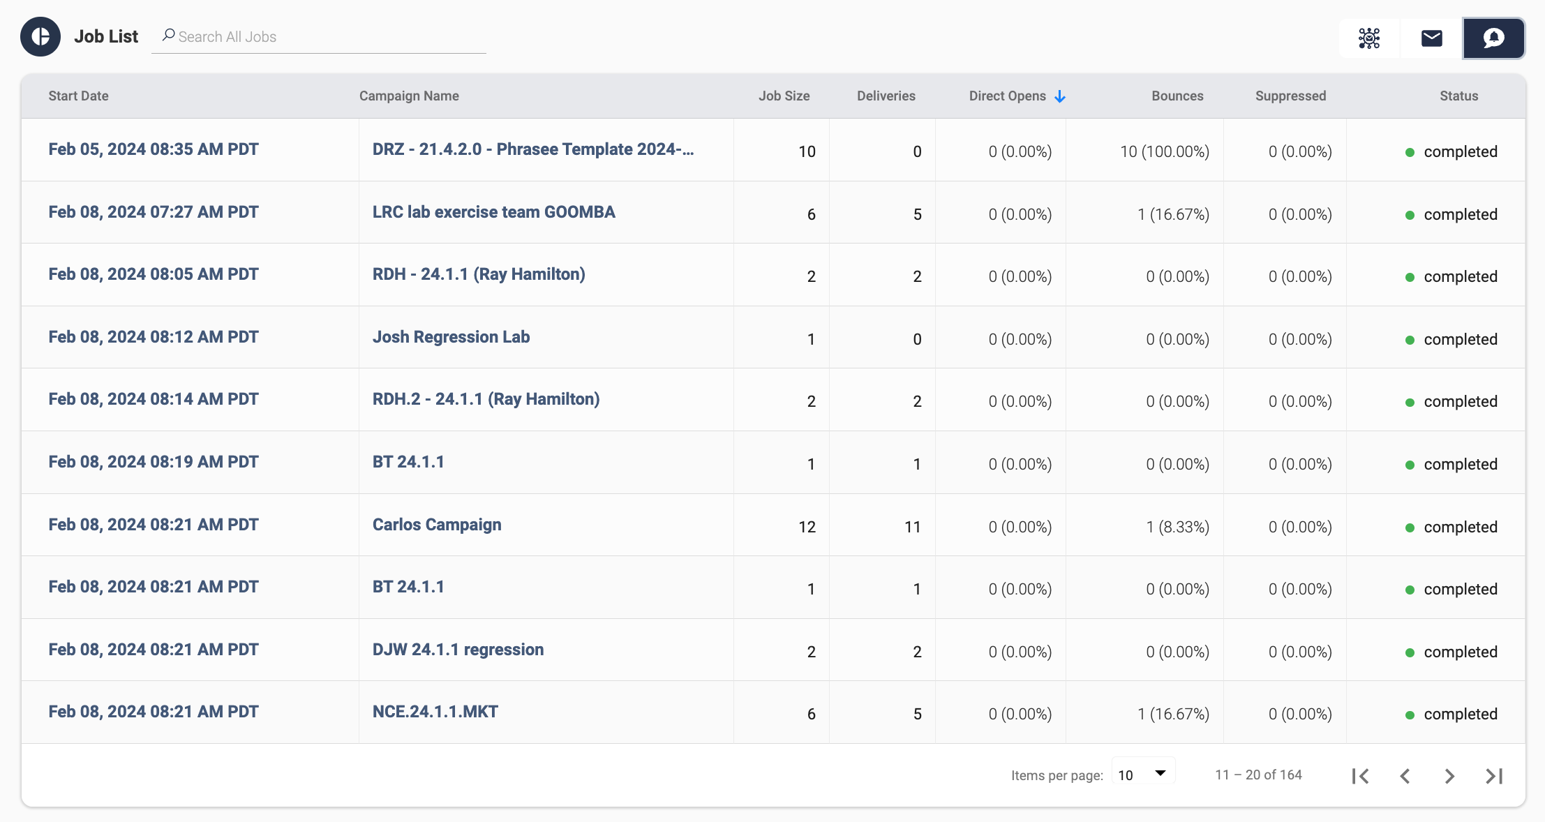This screenshot has width=1545, height=822.
Task: Sort by Deliveries column
Action: click(x=886, y=96)
